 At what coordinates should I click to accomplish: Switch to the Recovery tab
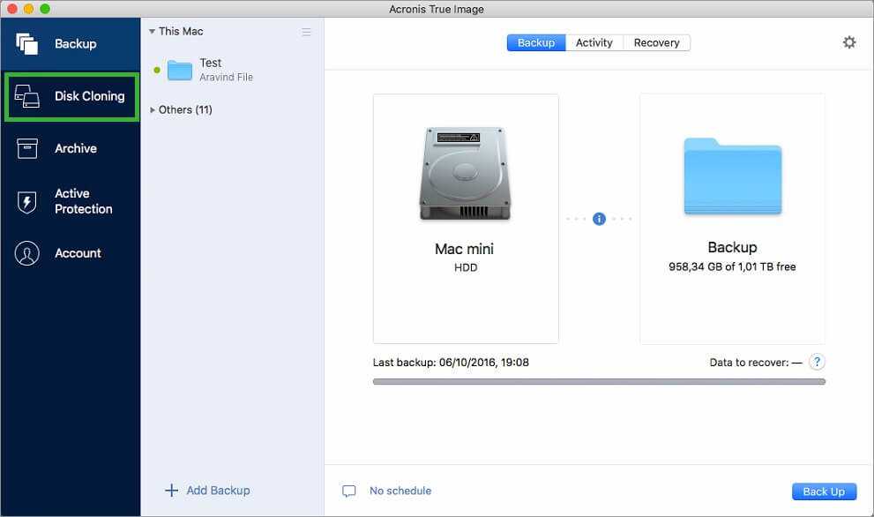point(656,42)
